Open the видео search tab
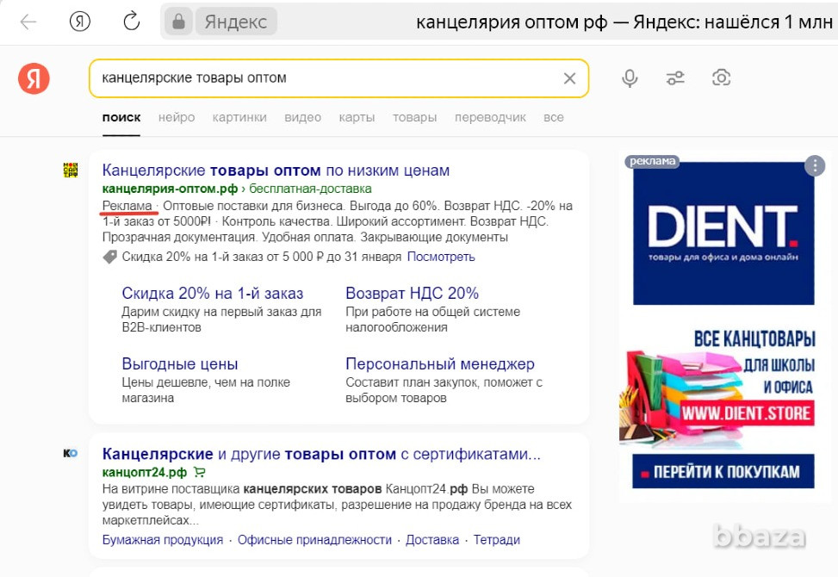The image size is (838, 577). click(x=302, y=117)
